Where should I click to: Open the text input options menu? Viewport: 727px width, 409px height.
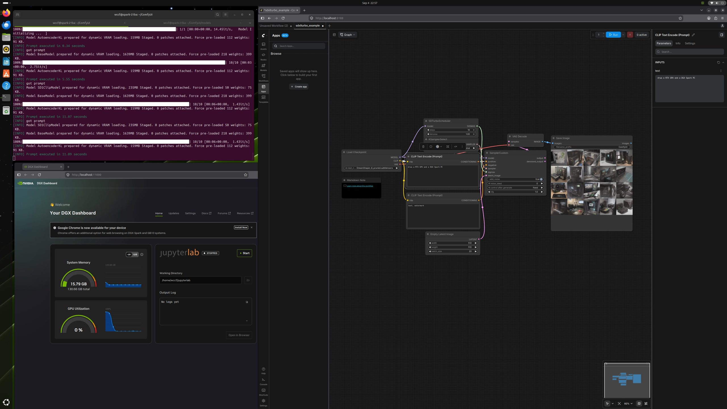(x=721, y=71)
